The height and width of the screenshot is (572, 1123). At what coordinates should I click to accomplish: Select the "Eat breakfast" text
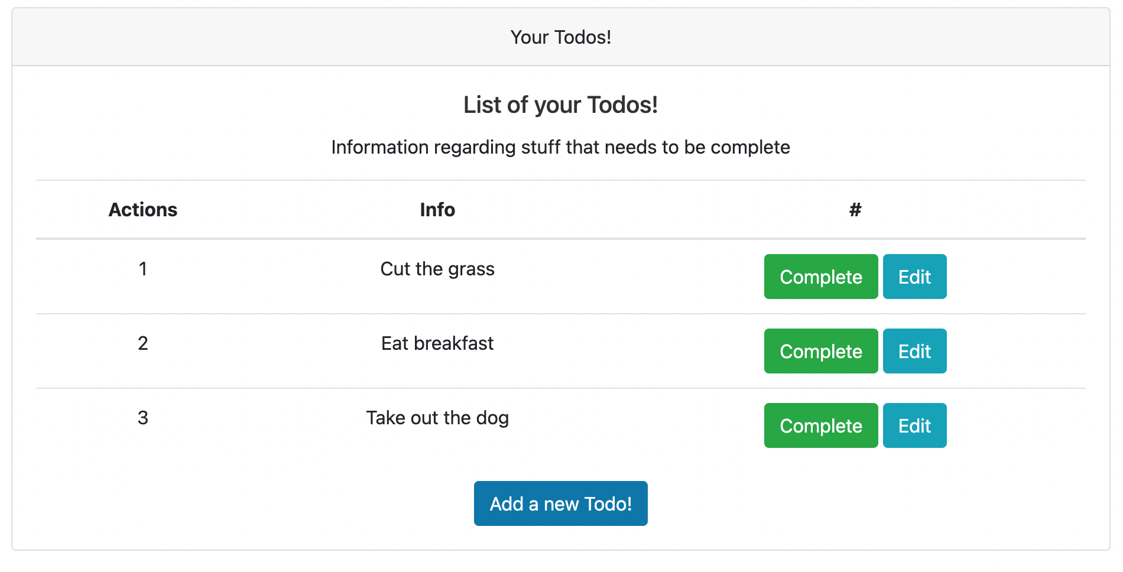[x=437, y=343]
